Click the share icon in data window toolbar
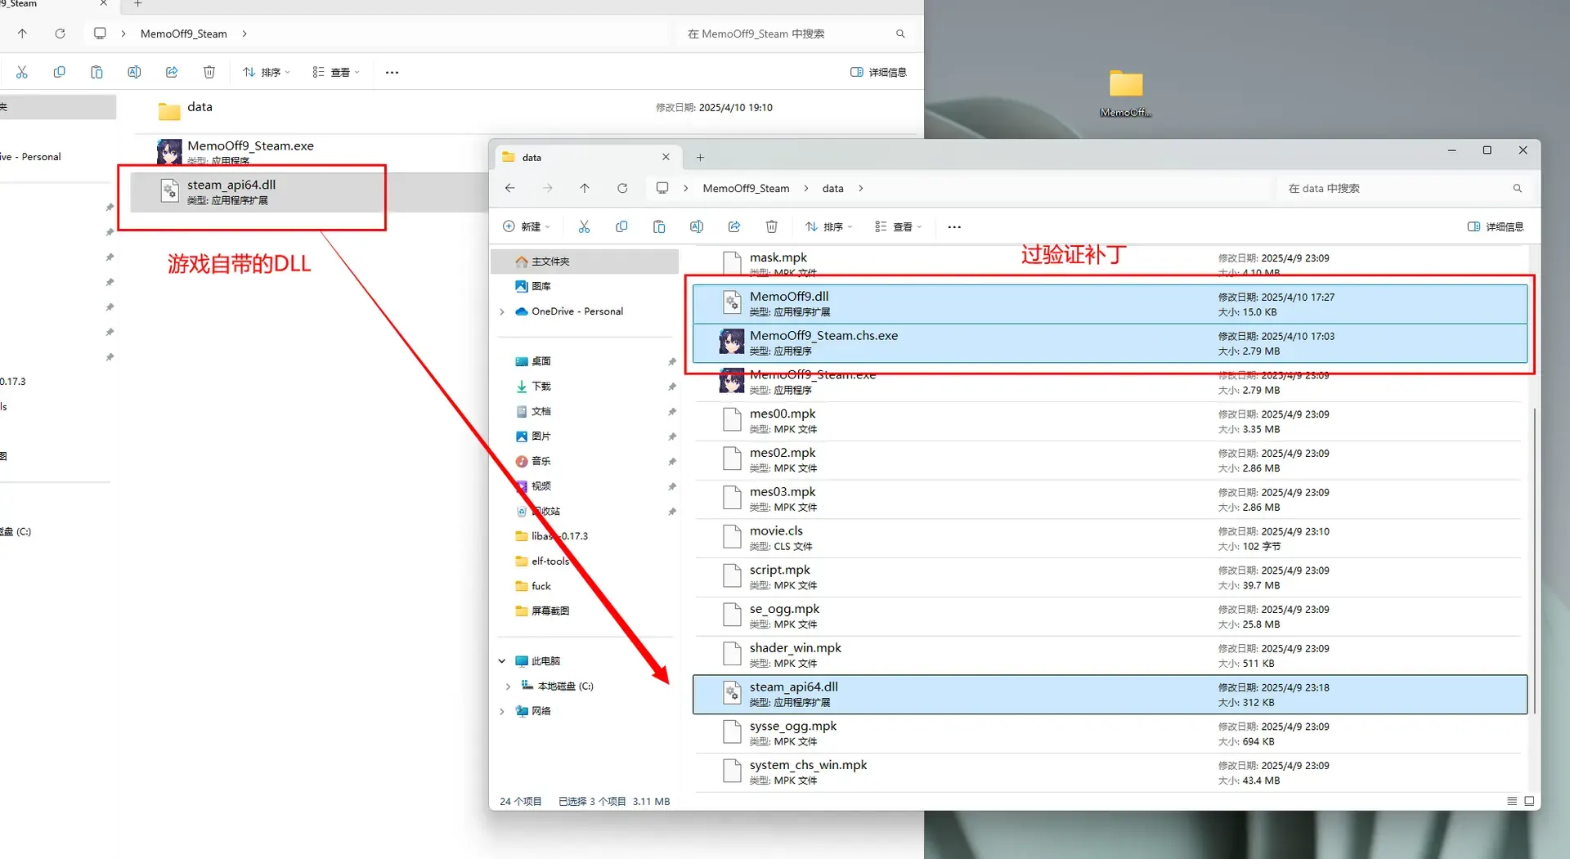 click(x=734, y=226)
